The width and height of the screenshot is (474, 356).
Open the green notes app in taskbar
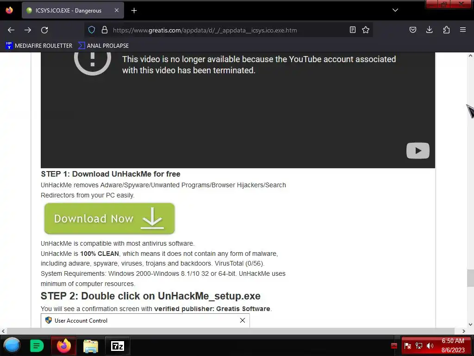(x=37, y=346)
